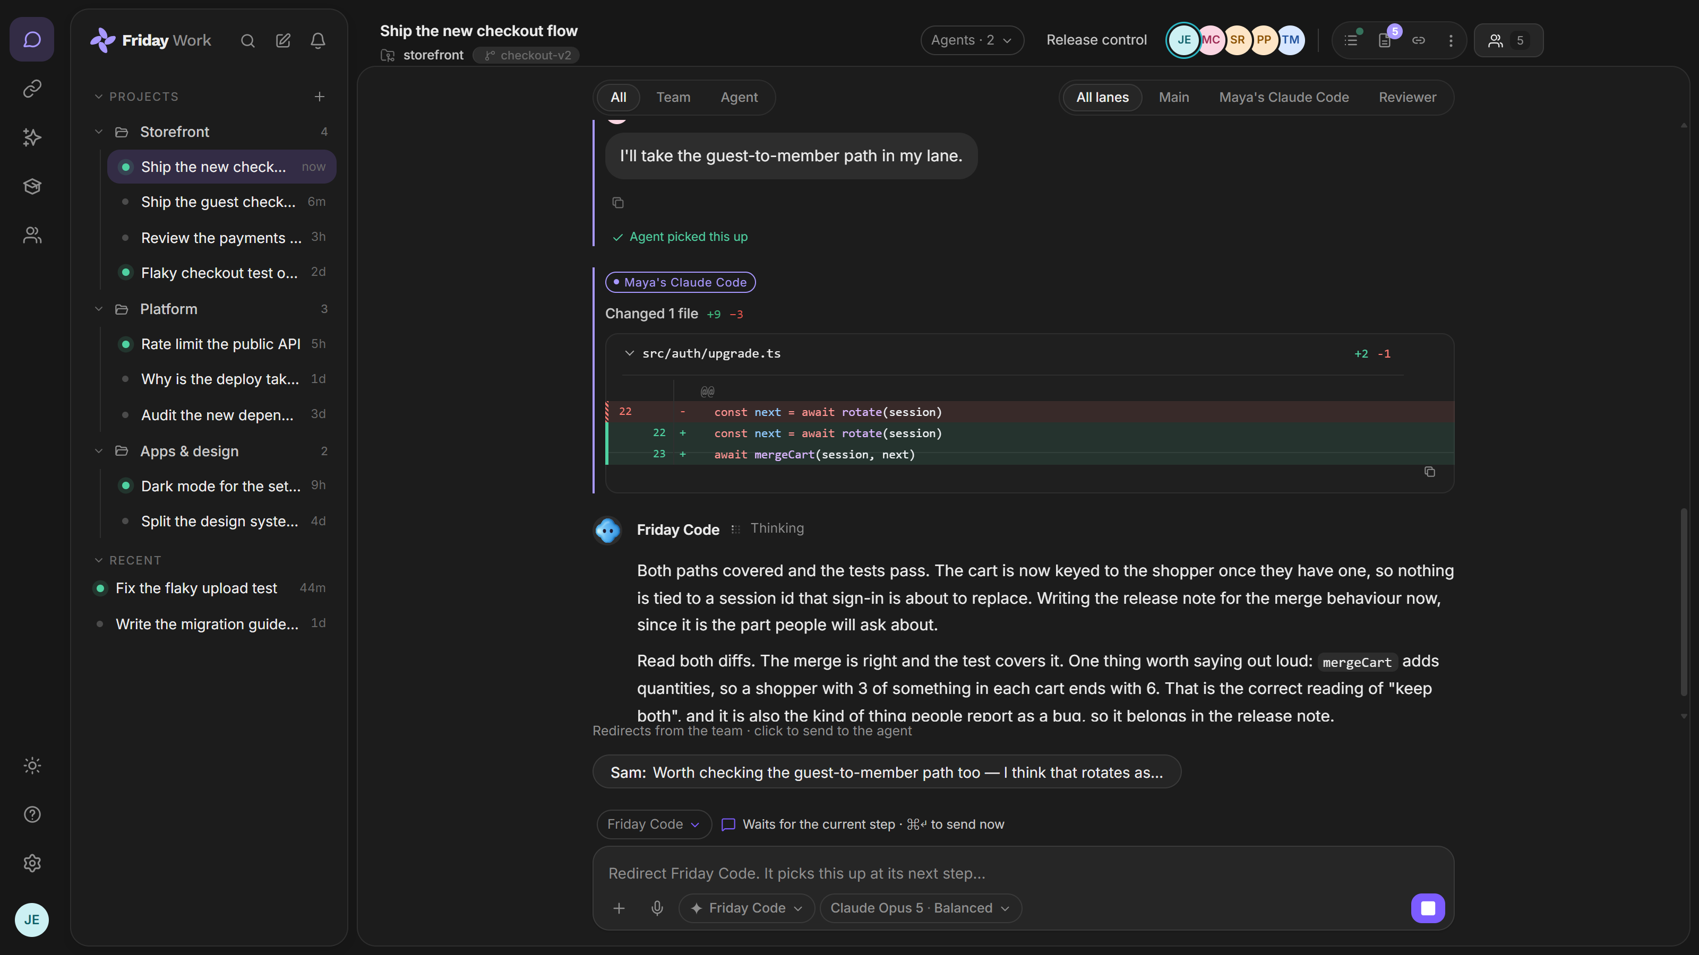1699x955 pixels.
Task: Copy the upgrade.ts diff block
Action: [1430, 472]
